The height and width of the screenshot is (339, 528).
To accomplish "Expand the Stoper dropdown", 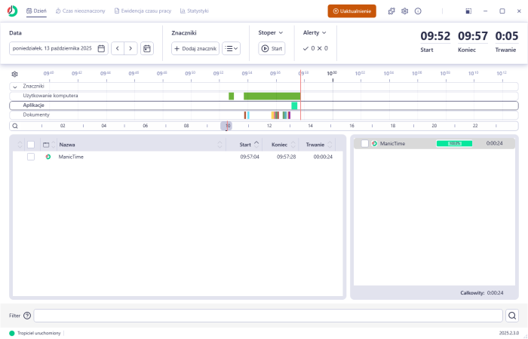I will click(271, 33).
